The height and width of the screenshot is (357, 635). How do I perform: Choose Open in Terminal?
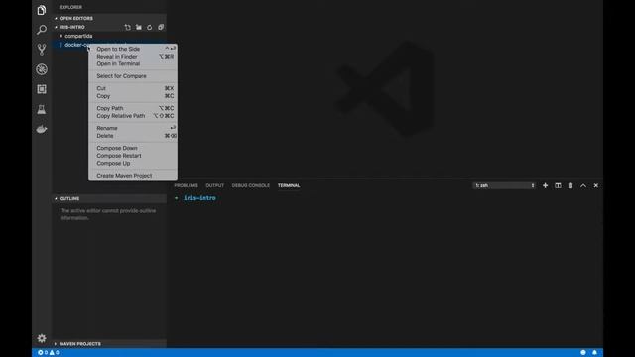(132, 63)
